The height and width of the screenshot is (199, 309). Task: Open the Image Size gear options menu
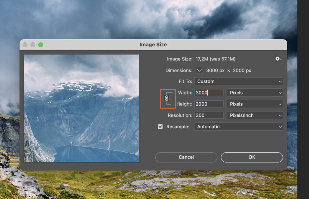click(277, 59)
